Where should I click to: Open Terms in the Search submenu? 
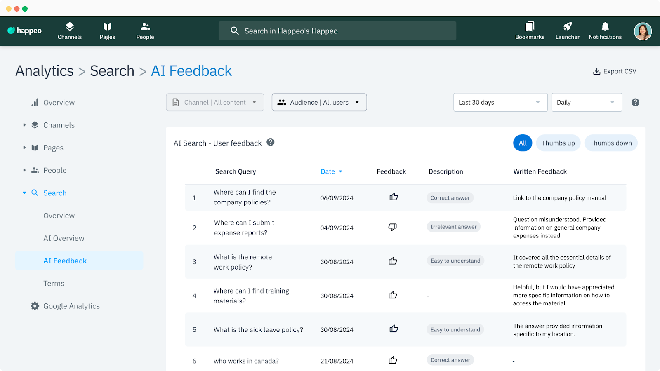[54, 284]
